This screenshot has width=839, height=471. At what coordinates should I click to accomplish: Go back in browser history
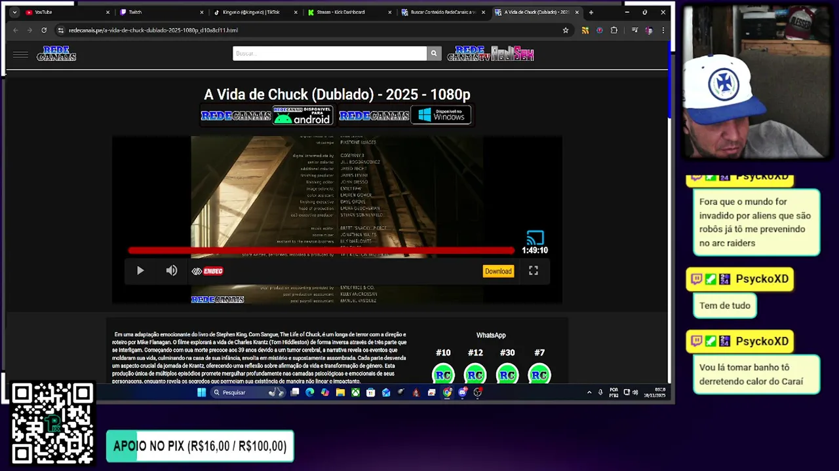click(x=16, y=30)
